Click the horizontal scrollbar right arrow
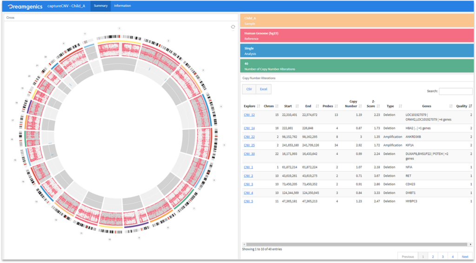 [x=470, y=244]
